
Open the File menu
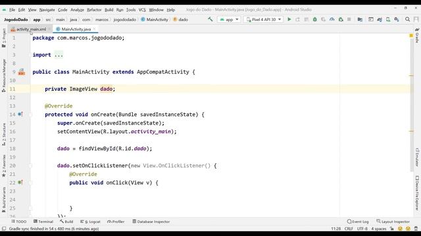click(x=12, y=10)
